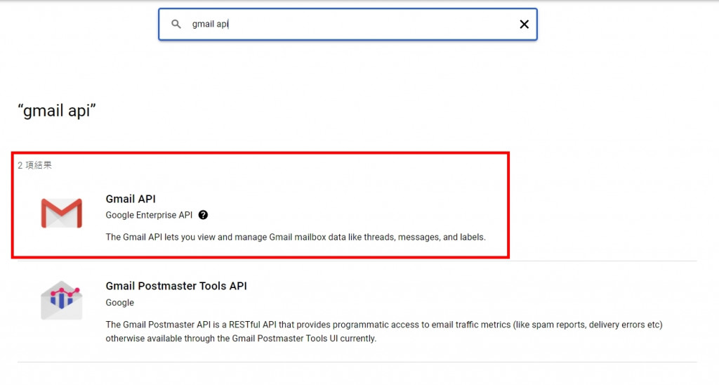Click the "gmail api" search heading

pos(57,110)
